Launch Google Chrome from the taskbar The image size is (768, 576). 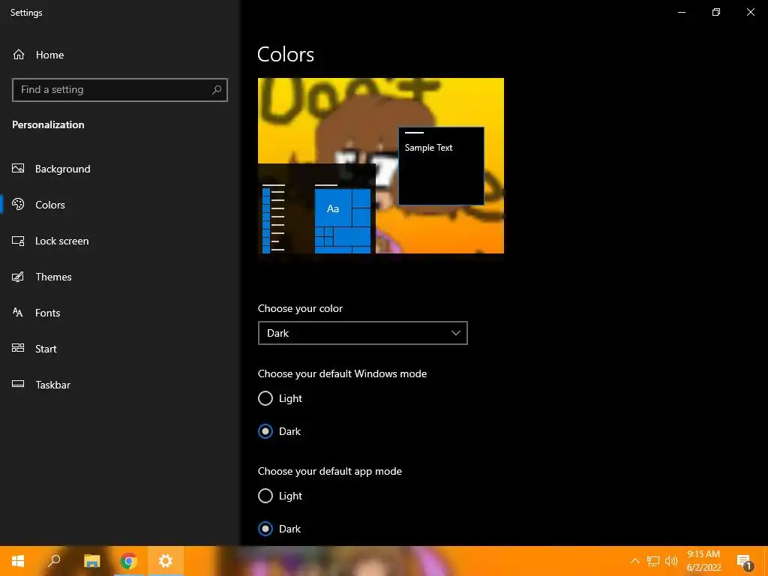pyautogui.click(x=128, y=561)
